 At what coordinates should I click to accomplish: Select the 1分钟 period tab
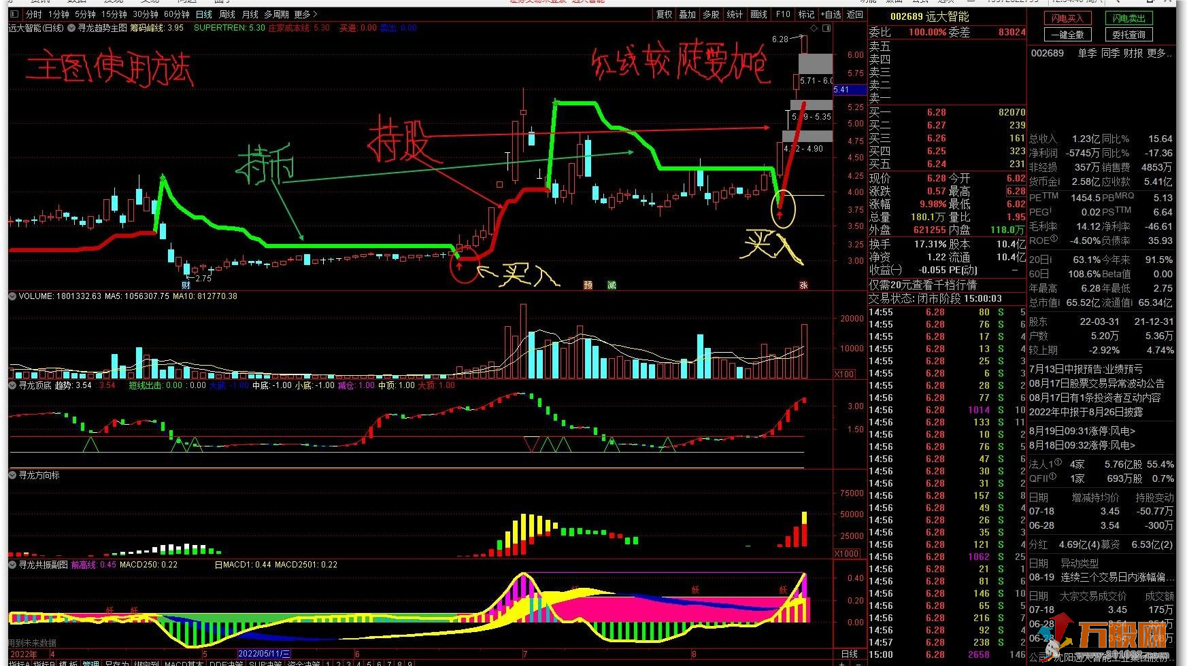pyautogui.click(x=58, y=14)
